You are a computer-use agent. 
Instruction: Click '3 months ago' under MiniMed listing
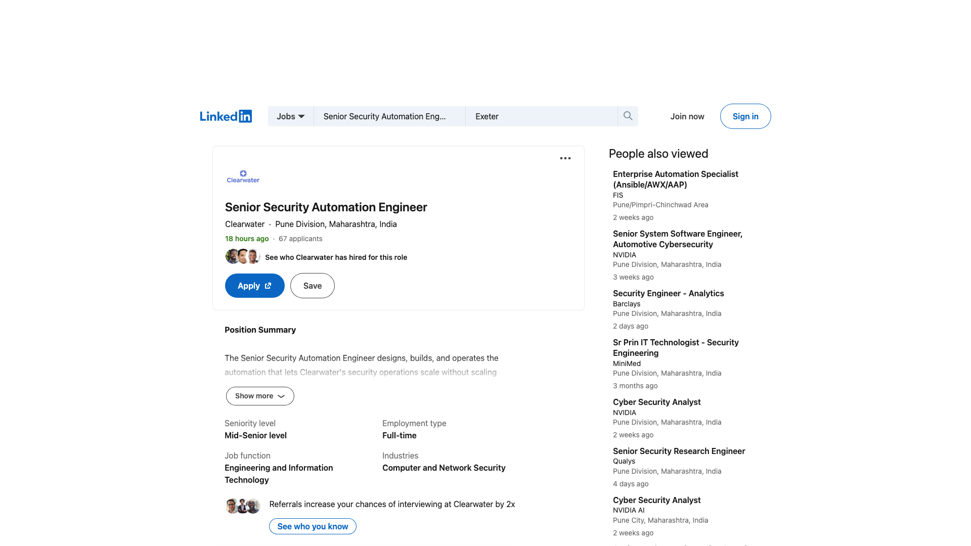coord(635,386)
